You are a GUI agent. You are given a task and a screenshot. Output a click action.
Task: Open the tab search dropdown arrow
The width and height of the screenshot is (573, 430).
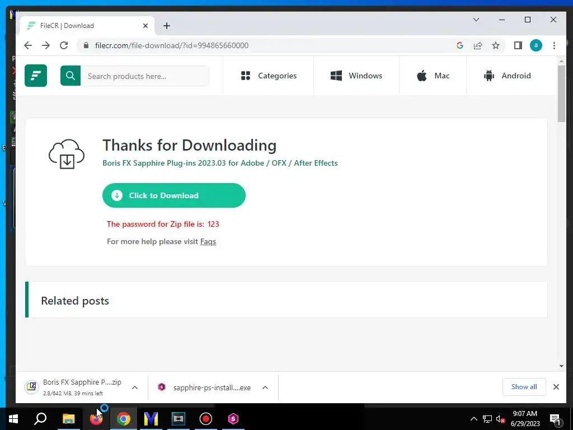(476, 20)
